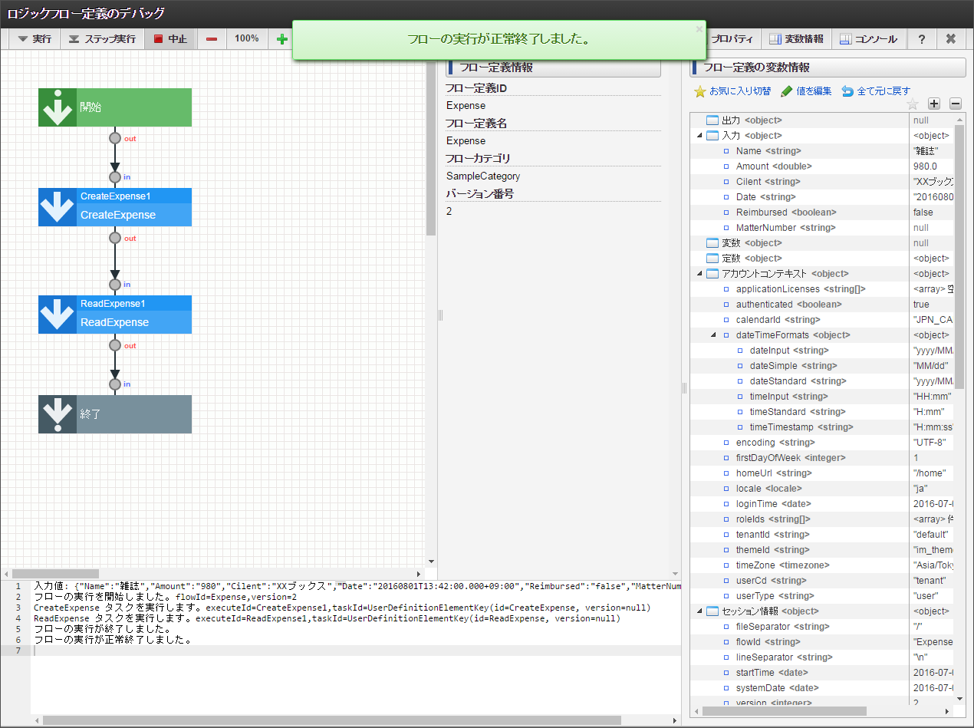Click the 100% zoom level indicator
Screen dimensions: 974x728
[x=246, y=38]
